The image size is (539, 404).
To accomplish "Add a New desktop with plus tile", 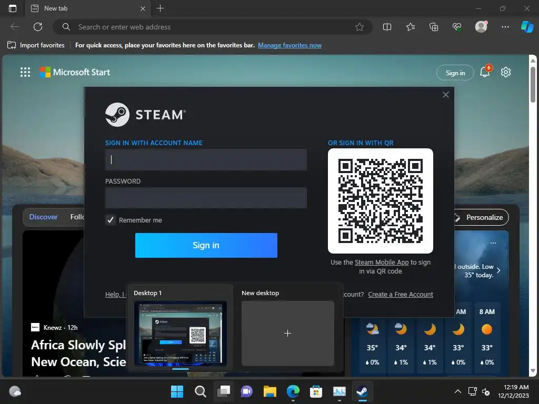I will tap(288, 333).
